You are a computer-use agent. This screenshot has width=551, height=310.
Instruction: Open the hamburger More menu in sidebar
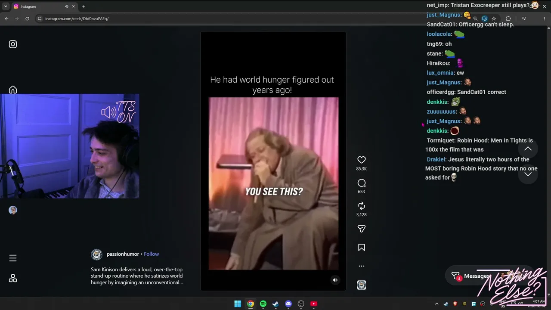click(x=13, y=258)
